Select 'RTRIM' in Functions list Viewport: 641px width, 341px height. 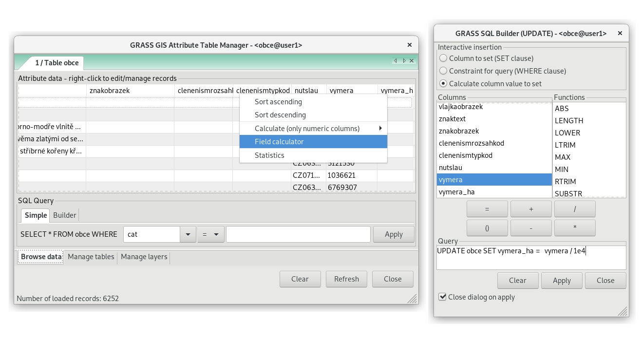pyautogui.click(x=589, y=181)
